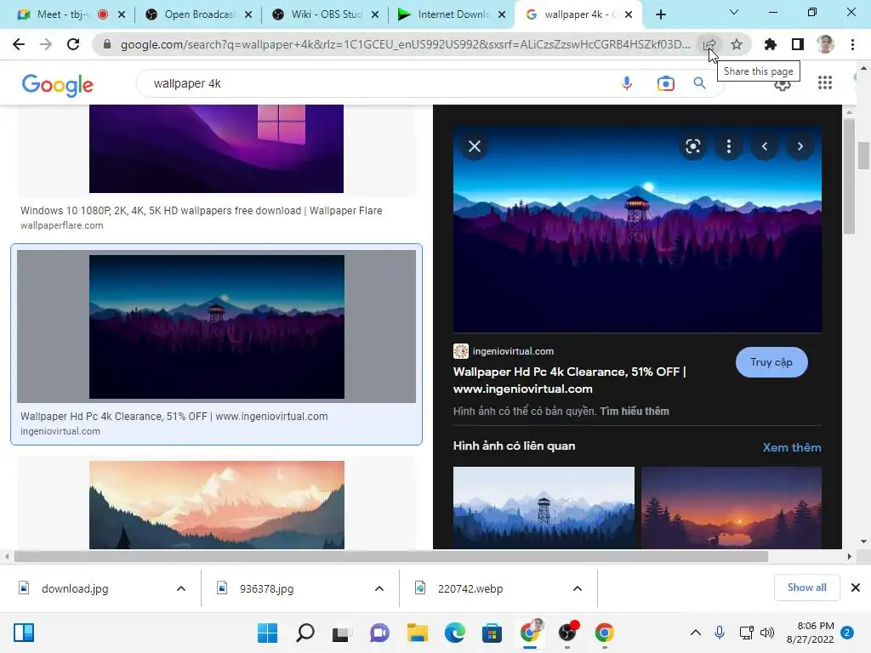Open the Xem thêm link
Image resolution: width=871 pixels, height=653 pixels.
(792, 447)
